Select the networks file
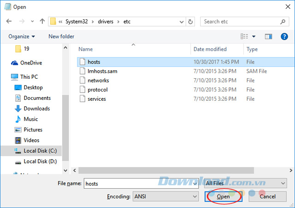The width and height of the screenshot is (295, 208). point(186,81)
